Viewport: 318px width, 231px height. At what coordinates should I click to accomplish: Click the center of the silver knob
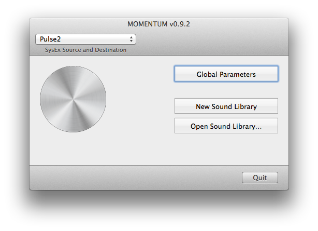(73, 99)
